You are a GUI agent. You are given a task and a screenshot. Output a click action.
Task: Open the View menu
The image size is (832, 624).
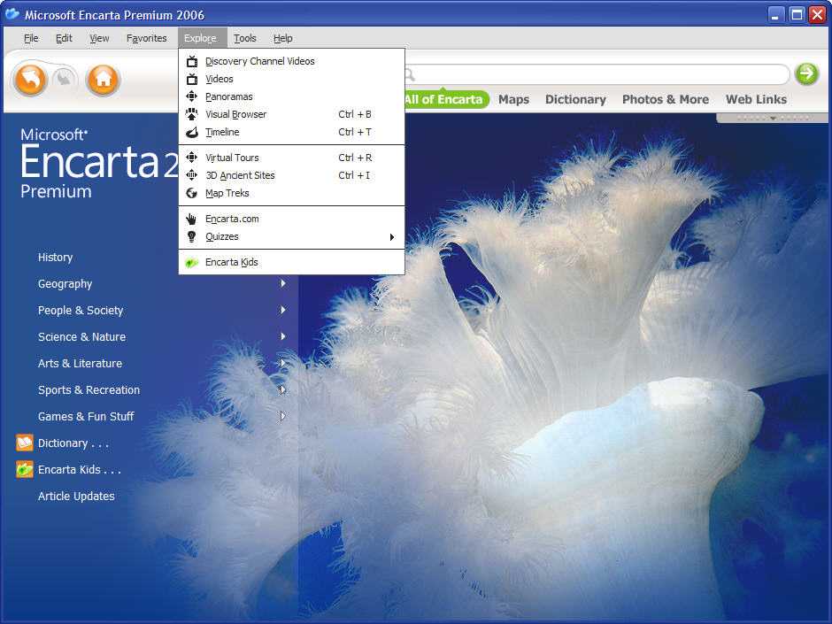[x=99, y=38]
